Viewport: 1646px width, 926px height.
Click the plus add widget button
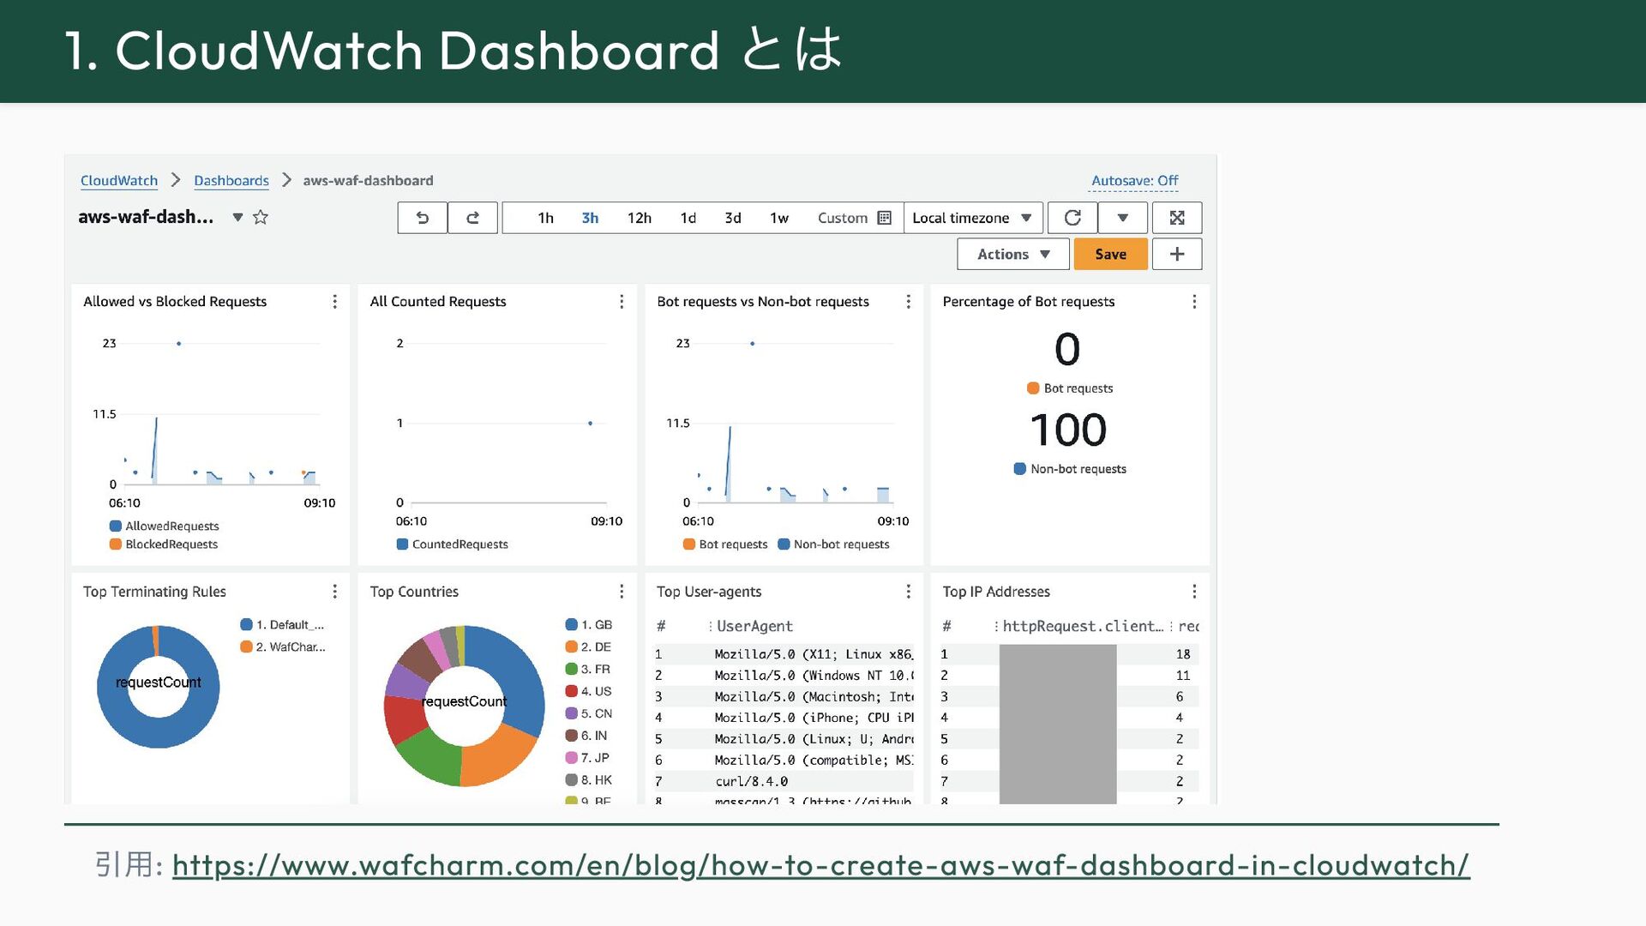click(x=1177, y=254)
